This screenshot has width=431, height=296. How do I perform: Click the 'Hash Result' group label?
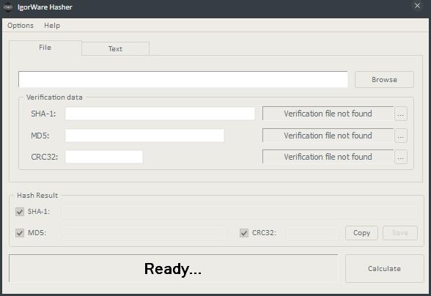[x=37, y=196]
